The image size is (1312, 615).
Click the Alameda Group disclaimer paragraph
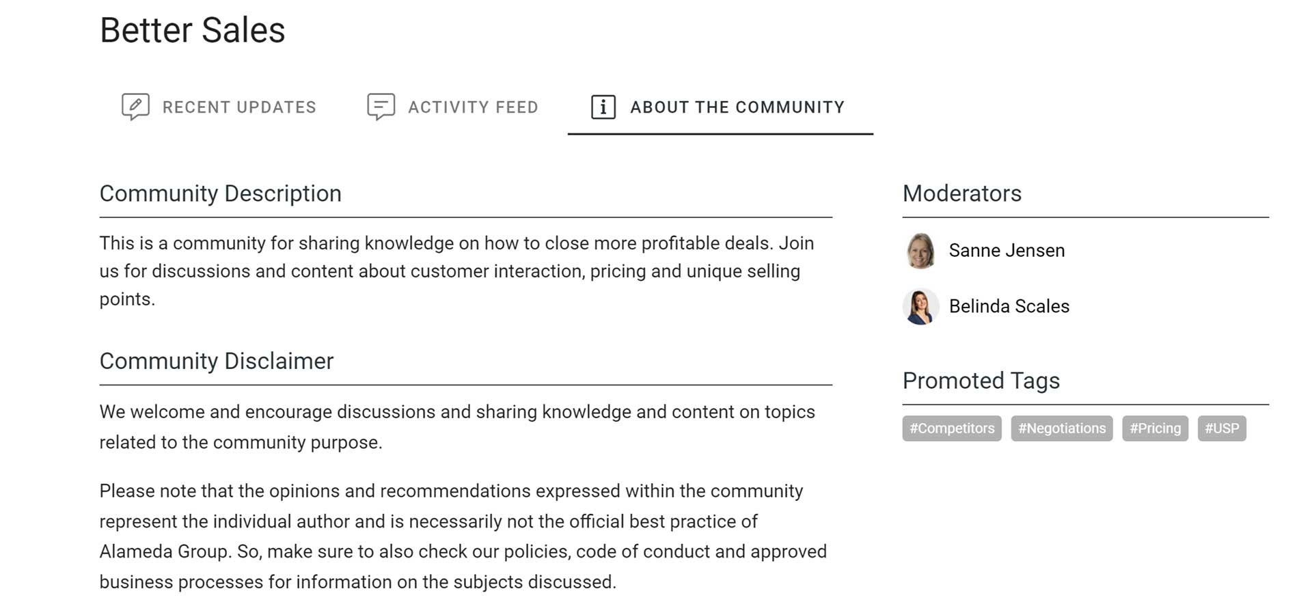(463, 536)
